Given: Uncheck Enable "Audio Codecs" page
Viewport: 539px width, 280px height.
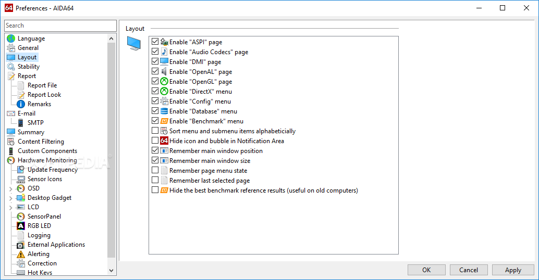Looking at the screenshot, I should pos(155,52).
